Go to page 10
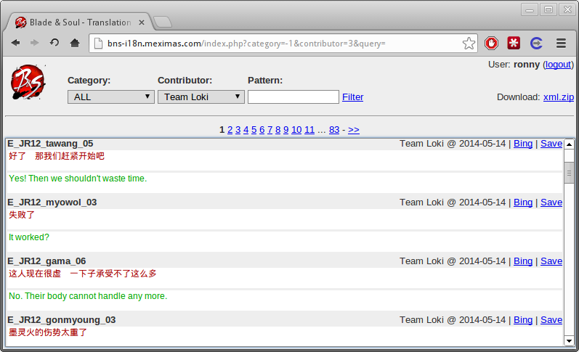The width and height of the screenshot is (579, 352). (296, 130)
